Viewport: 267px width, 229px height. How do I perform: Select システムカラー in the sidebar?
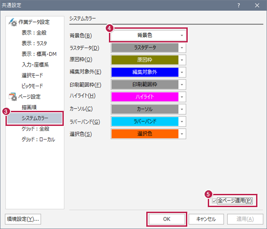coord(35,118)
